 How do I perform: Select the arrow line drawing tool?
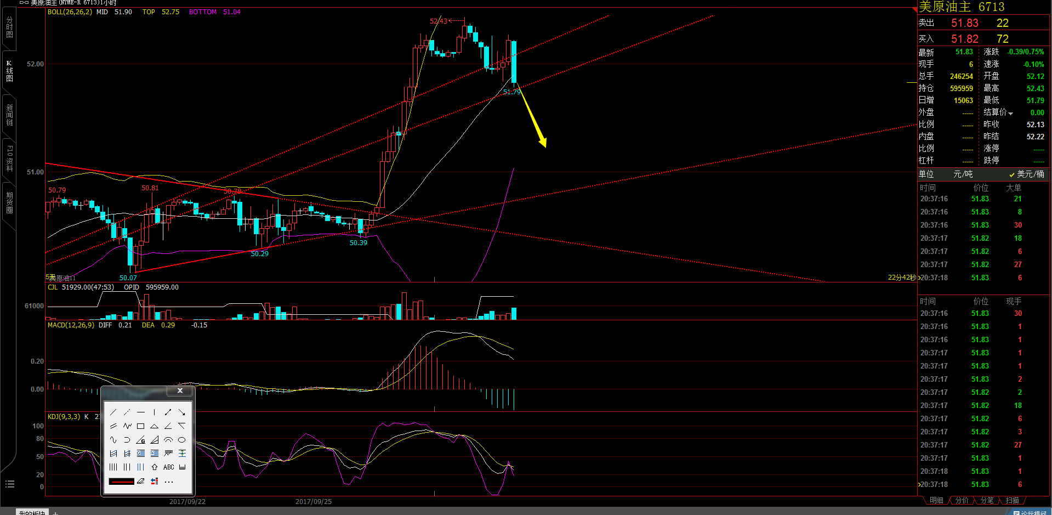(182, 412)
